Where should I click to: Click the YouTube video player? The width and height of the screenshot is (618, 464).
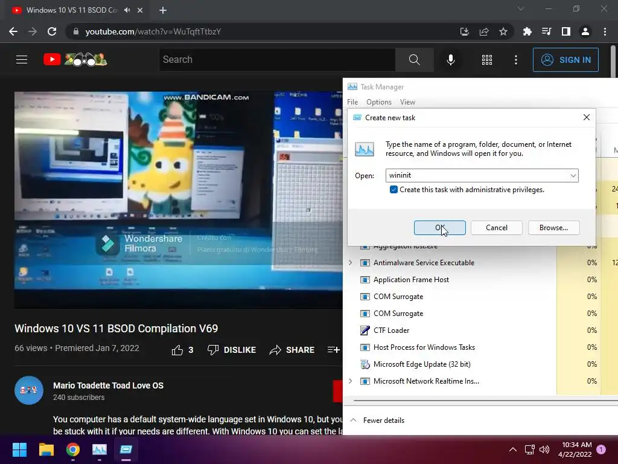pos(179,199)
